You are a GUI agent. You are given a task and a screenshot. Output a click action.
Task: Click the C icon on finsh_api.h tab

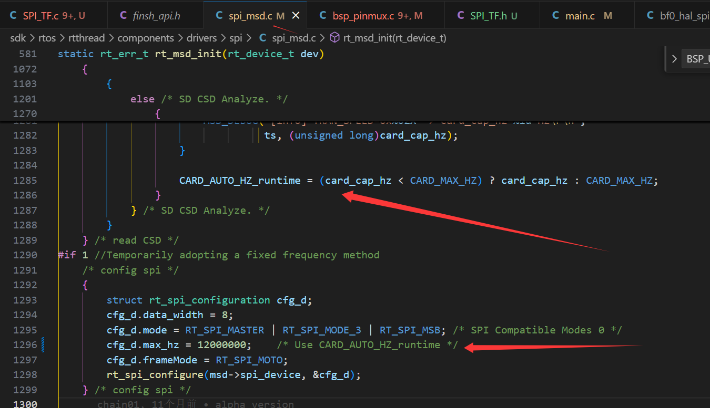(x=123, y=16)
